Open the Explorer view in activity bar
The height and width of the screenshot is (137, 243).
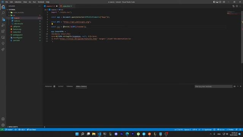point(3,7)
